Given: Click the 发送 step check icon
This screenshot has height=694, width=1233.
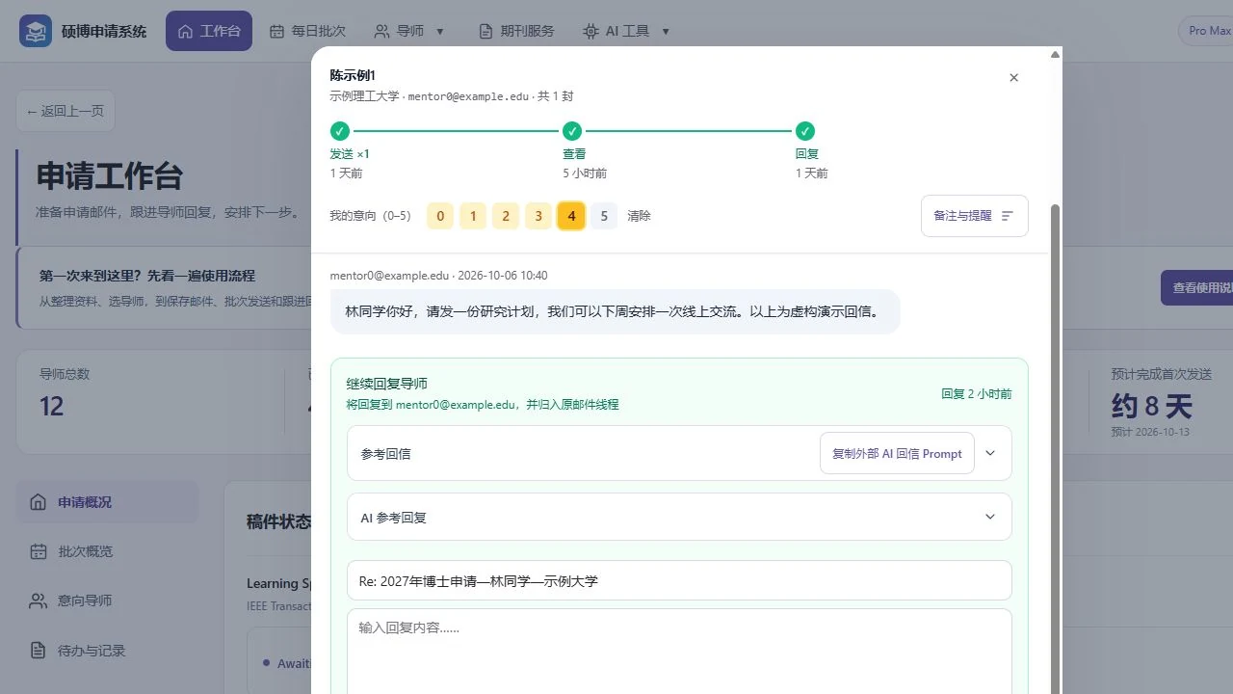Looking at the screenshot, I should point(339,131).
